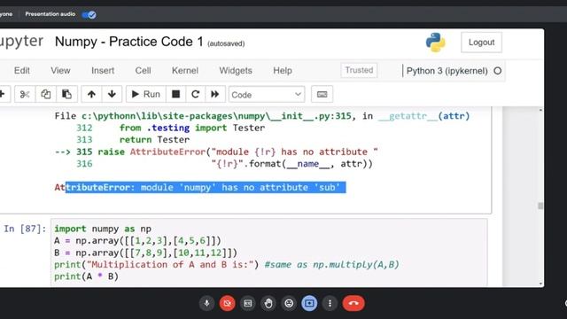Click the In [87] cell prompt

tap(25, 229)
